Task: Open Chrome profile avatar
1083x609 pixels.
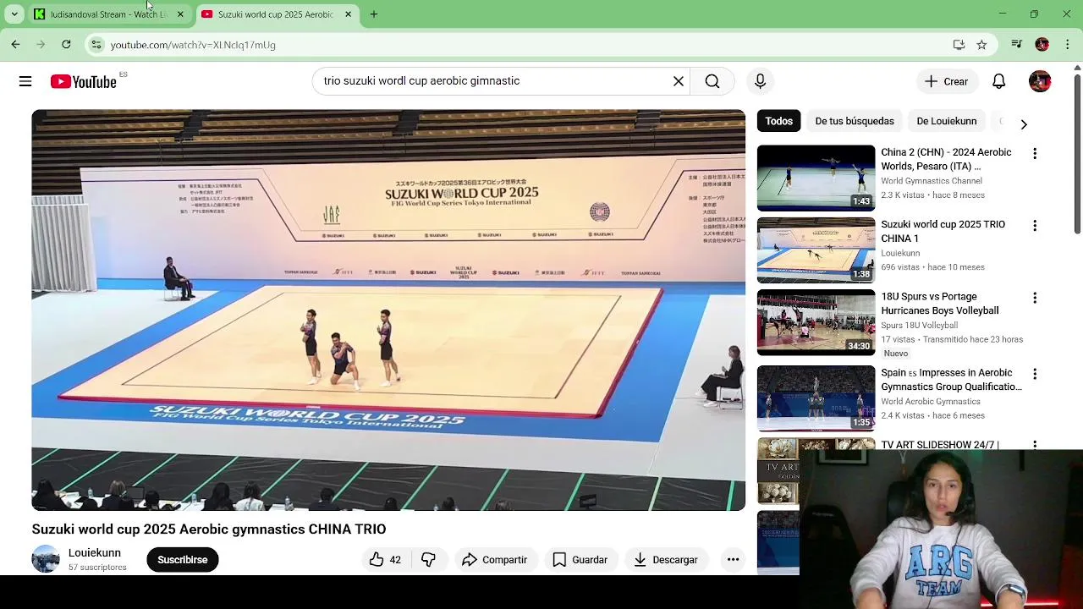Action: pos(1042,45)
